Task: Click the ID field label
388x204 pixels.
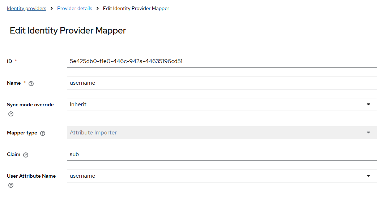Action: pyautogui.click(x=9, y=61)
